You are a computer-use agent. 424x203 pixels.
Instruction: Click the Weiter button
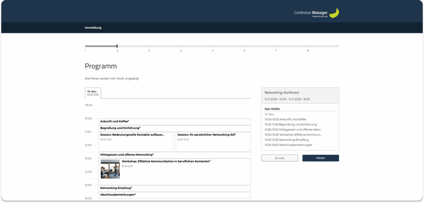point(320,158)
